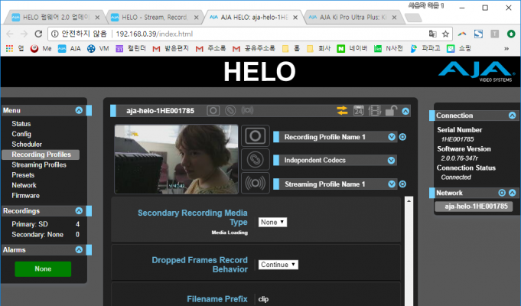Screen dimensions: 521x306
Task: Open the 받은편지 Gmail bookmark
Action: pos(171,49)
